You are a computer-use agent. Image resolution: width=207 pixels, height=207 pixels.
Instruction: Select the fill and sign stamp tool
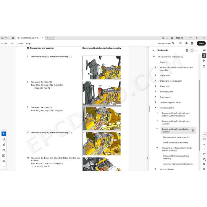pos(4,161)
